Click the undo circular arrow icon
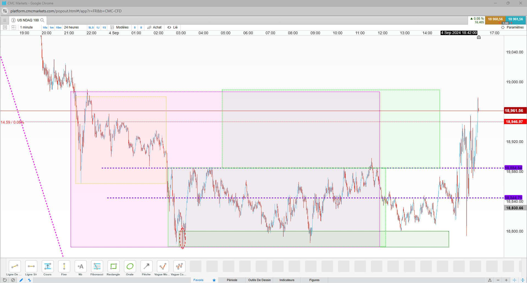This screenshot has width=527, height=283. point(5,280)
